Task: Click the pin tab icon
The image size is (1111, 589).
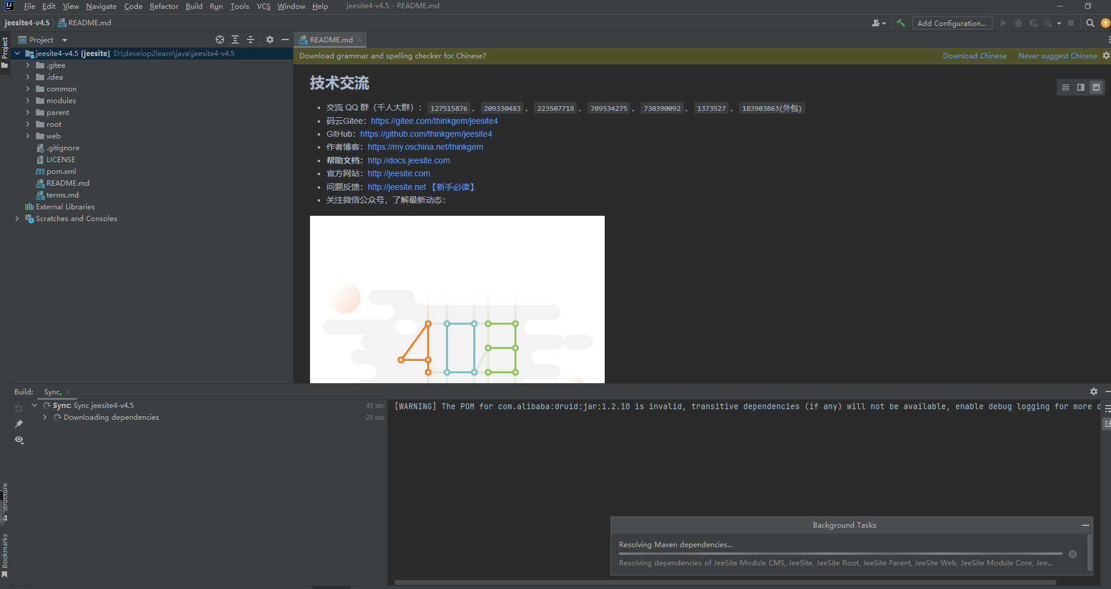Action: (19, 424)
